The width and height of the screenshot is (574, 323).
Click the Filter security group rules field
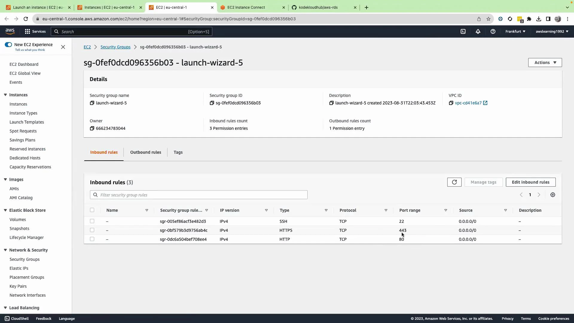tap(199, 195)
